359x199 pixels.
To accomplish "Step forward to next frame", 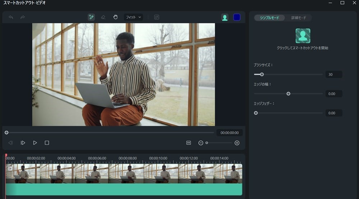I will pos(23,143).
